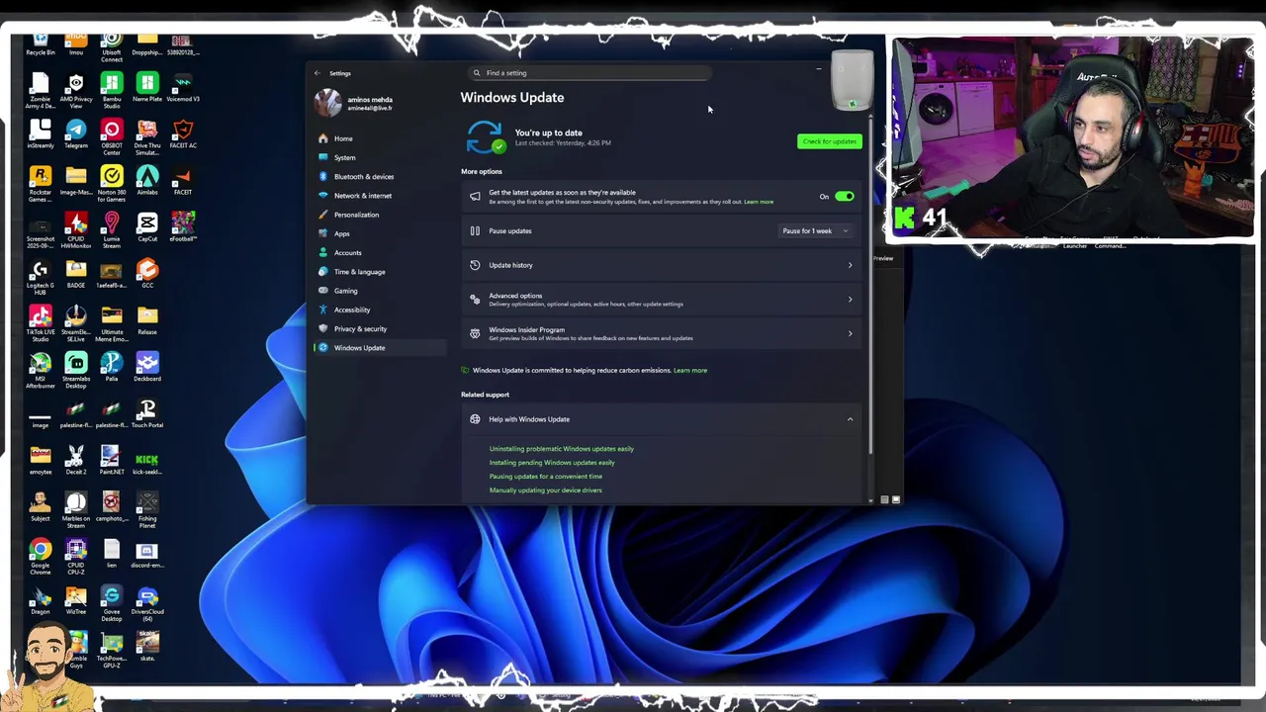
Task: Select the Lumia Stream desktop icon
Action: coord(111,229)
